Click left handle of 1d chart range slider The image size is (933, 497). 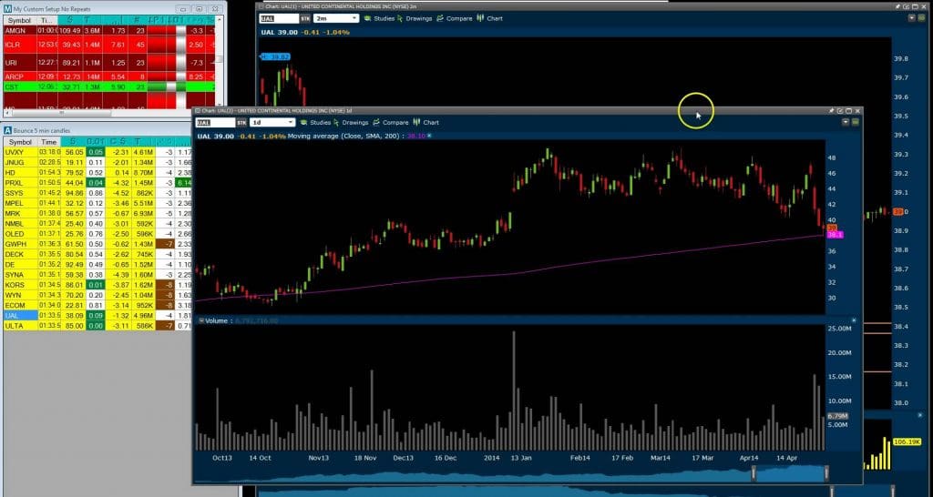coord(754,473)
